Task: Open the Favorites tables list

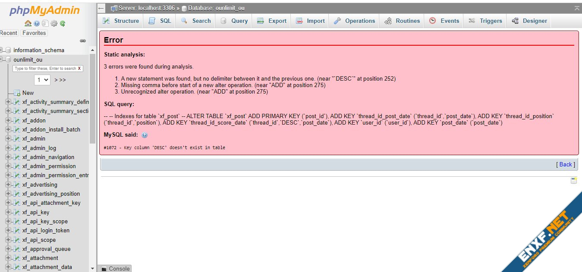Action: [x=34, y=33]
